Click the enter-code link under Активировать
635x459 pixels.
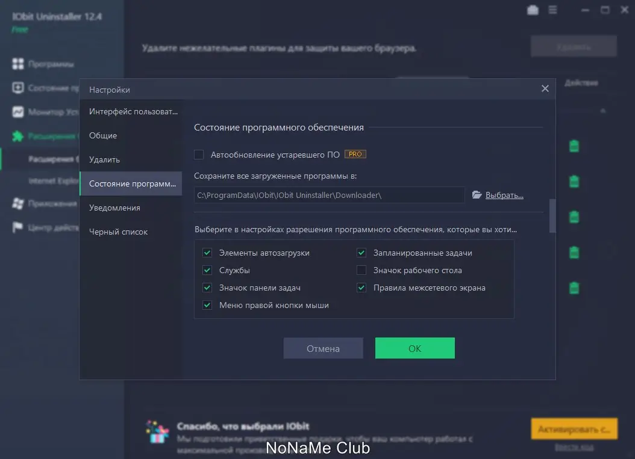(x=574, y=448)
